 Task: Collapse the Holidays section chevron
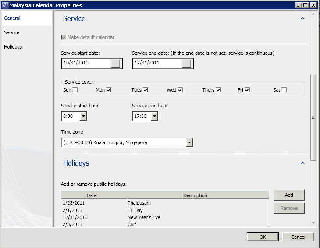pos(302,163)
